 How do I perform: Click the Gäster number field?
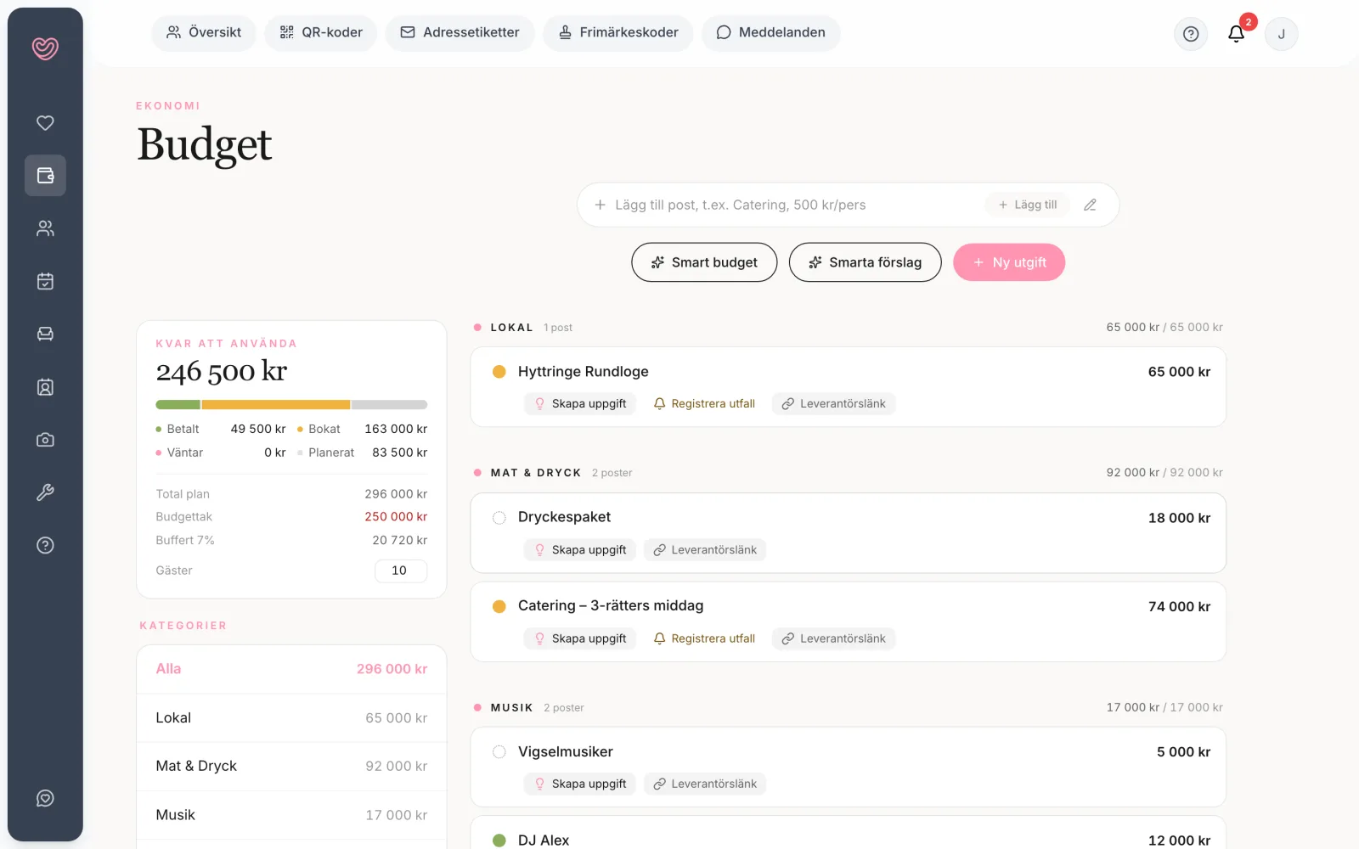pos(400,571)
